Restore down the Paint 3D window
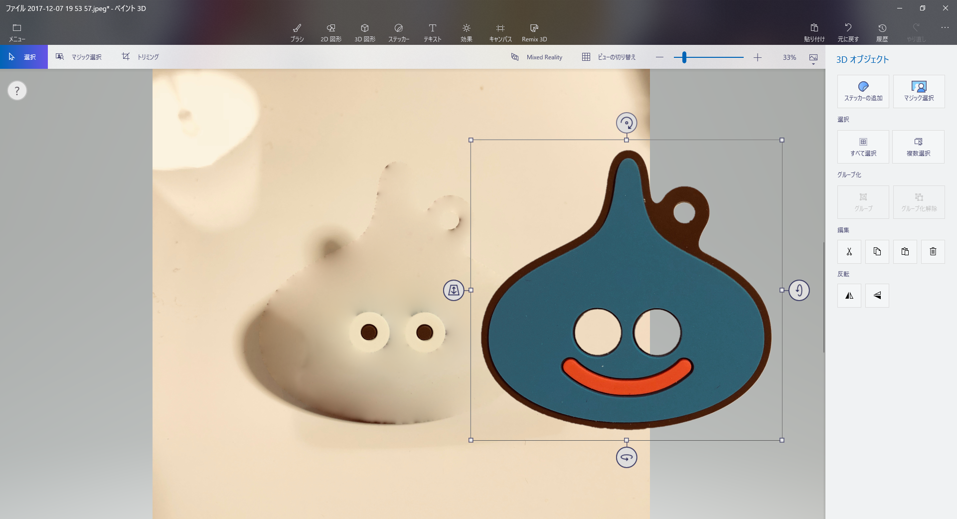Screen dimensions: 957x519 click(923, 8)
